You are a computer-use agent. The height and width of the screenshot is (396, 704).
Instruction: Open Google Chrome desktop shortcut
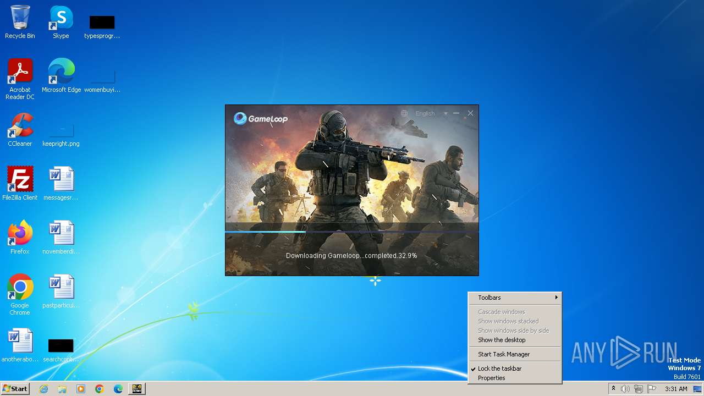[20, 295]
